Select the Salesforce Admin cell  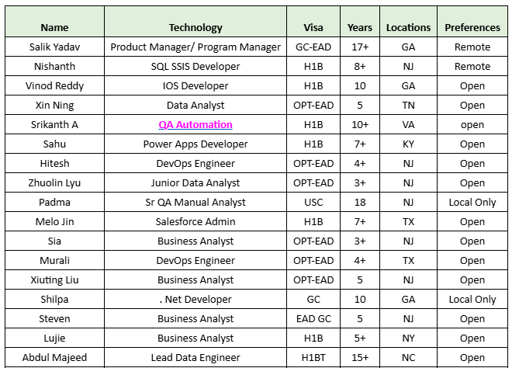195,221
